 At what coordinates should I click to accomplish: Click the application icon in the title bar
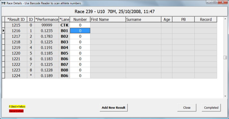(x=3, y=3)
